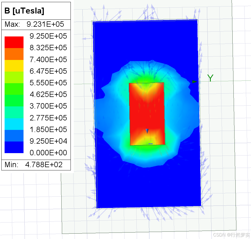Screen dimensions: 251x239
Task: Click the legend value 5.550E+05
Action: pyautogui.click(x=48, y=83)
